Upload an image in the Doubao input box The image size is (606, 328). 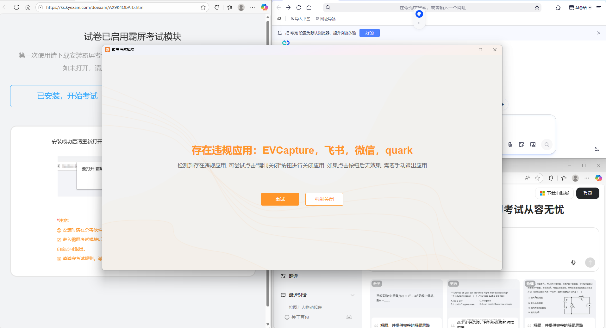click(x=522, y=145)
